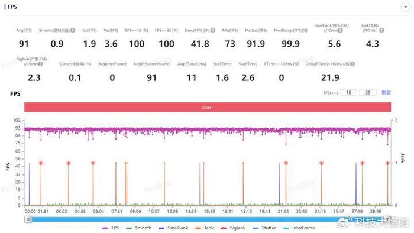Click the Drop(FPS) value 41.8
This screenshot has width=414, height=233.
point(200,44)
